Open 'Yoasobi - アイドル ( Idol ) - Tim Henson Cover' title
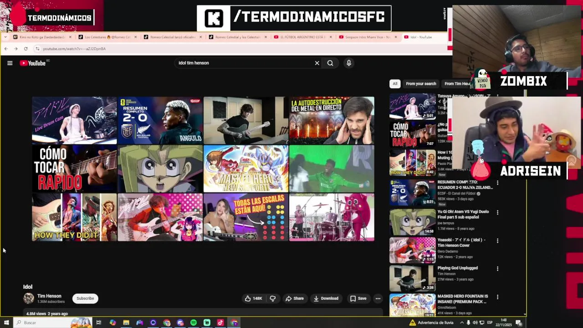Screen dimensions: 583x328 click(x=461, y=242)
